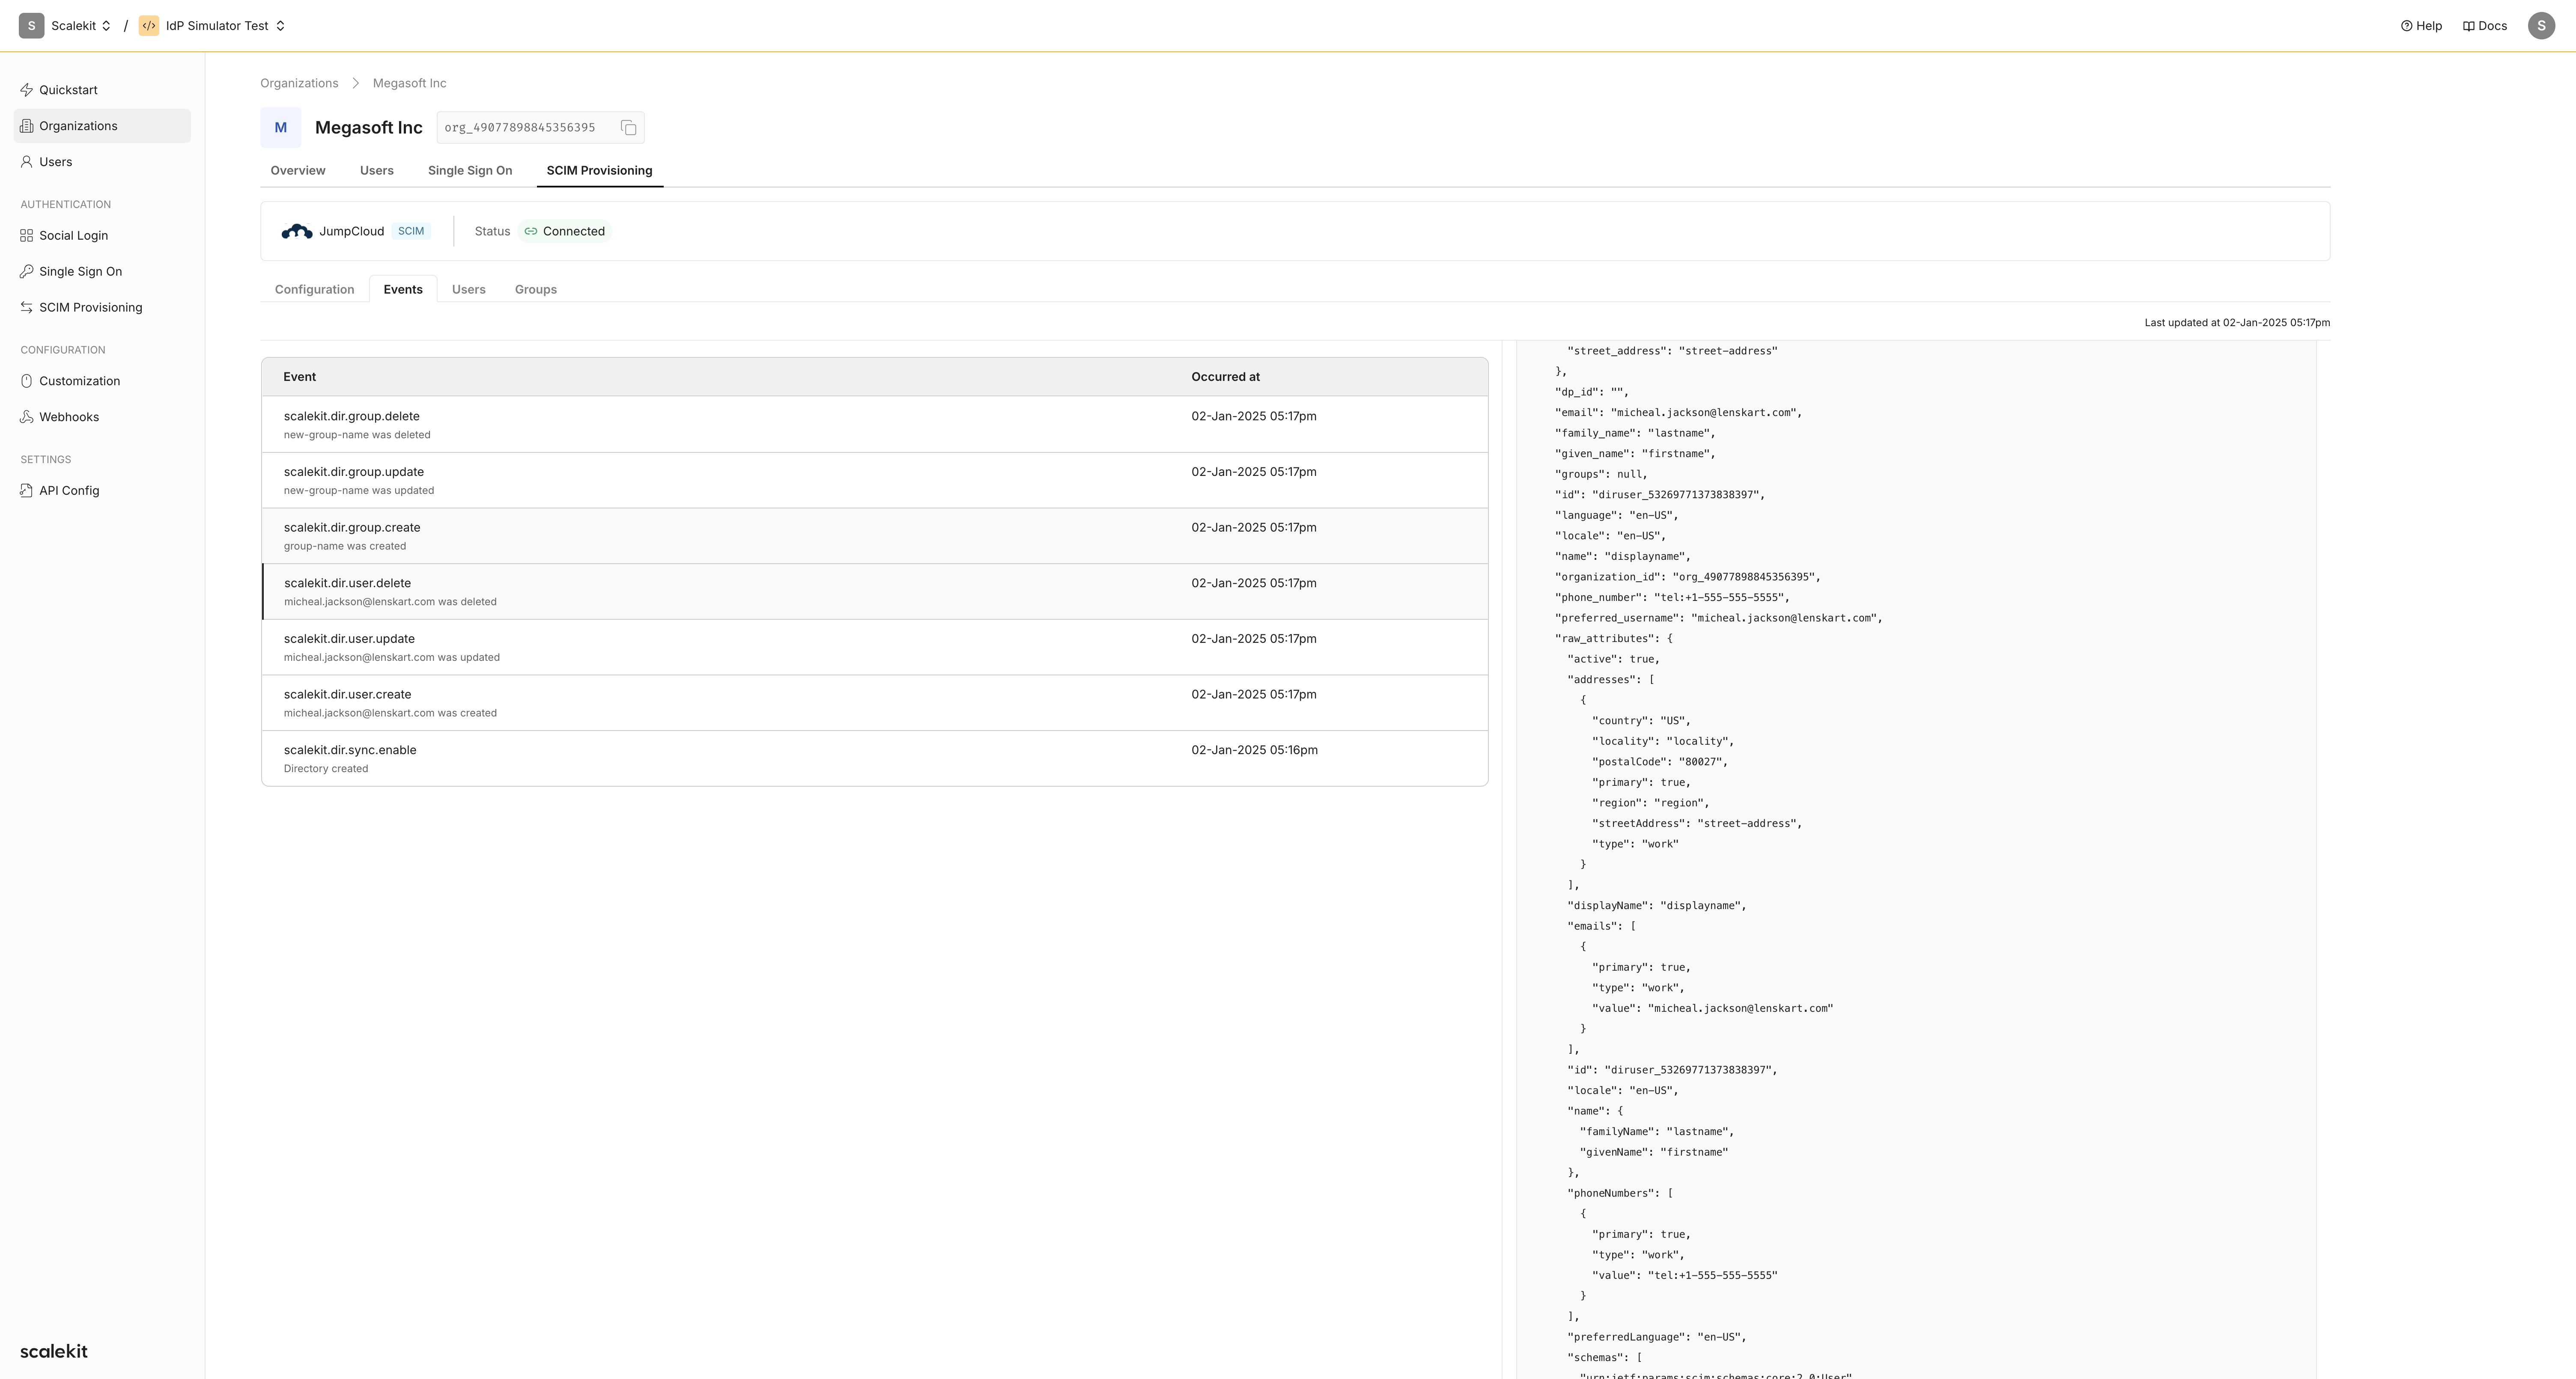Click the Social Login sidebar label

(74, 236)
